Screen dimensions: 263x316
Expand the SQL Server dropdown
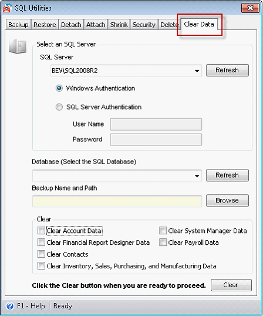pos(197,71)
